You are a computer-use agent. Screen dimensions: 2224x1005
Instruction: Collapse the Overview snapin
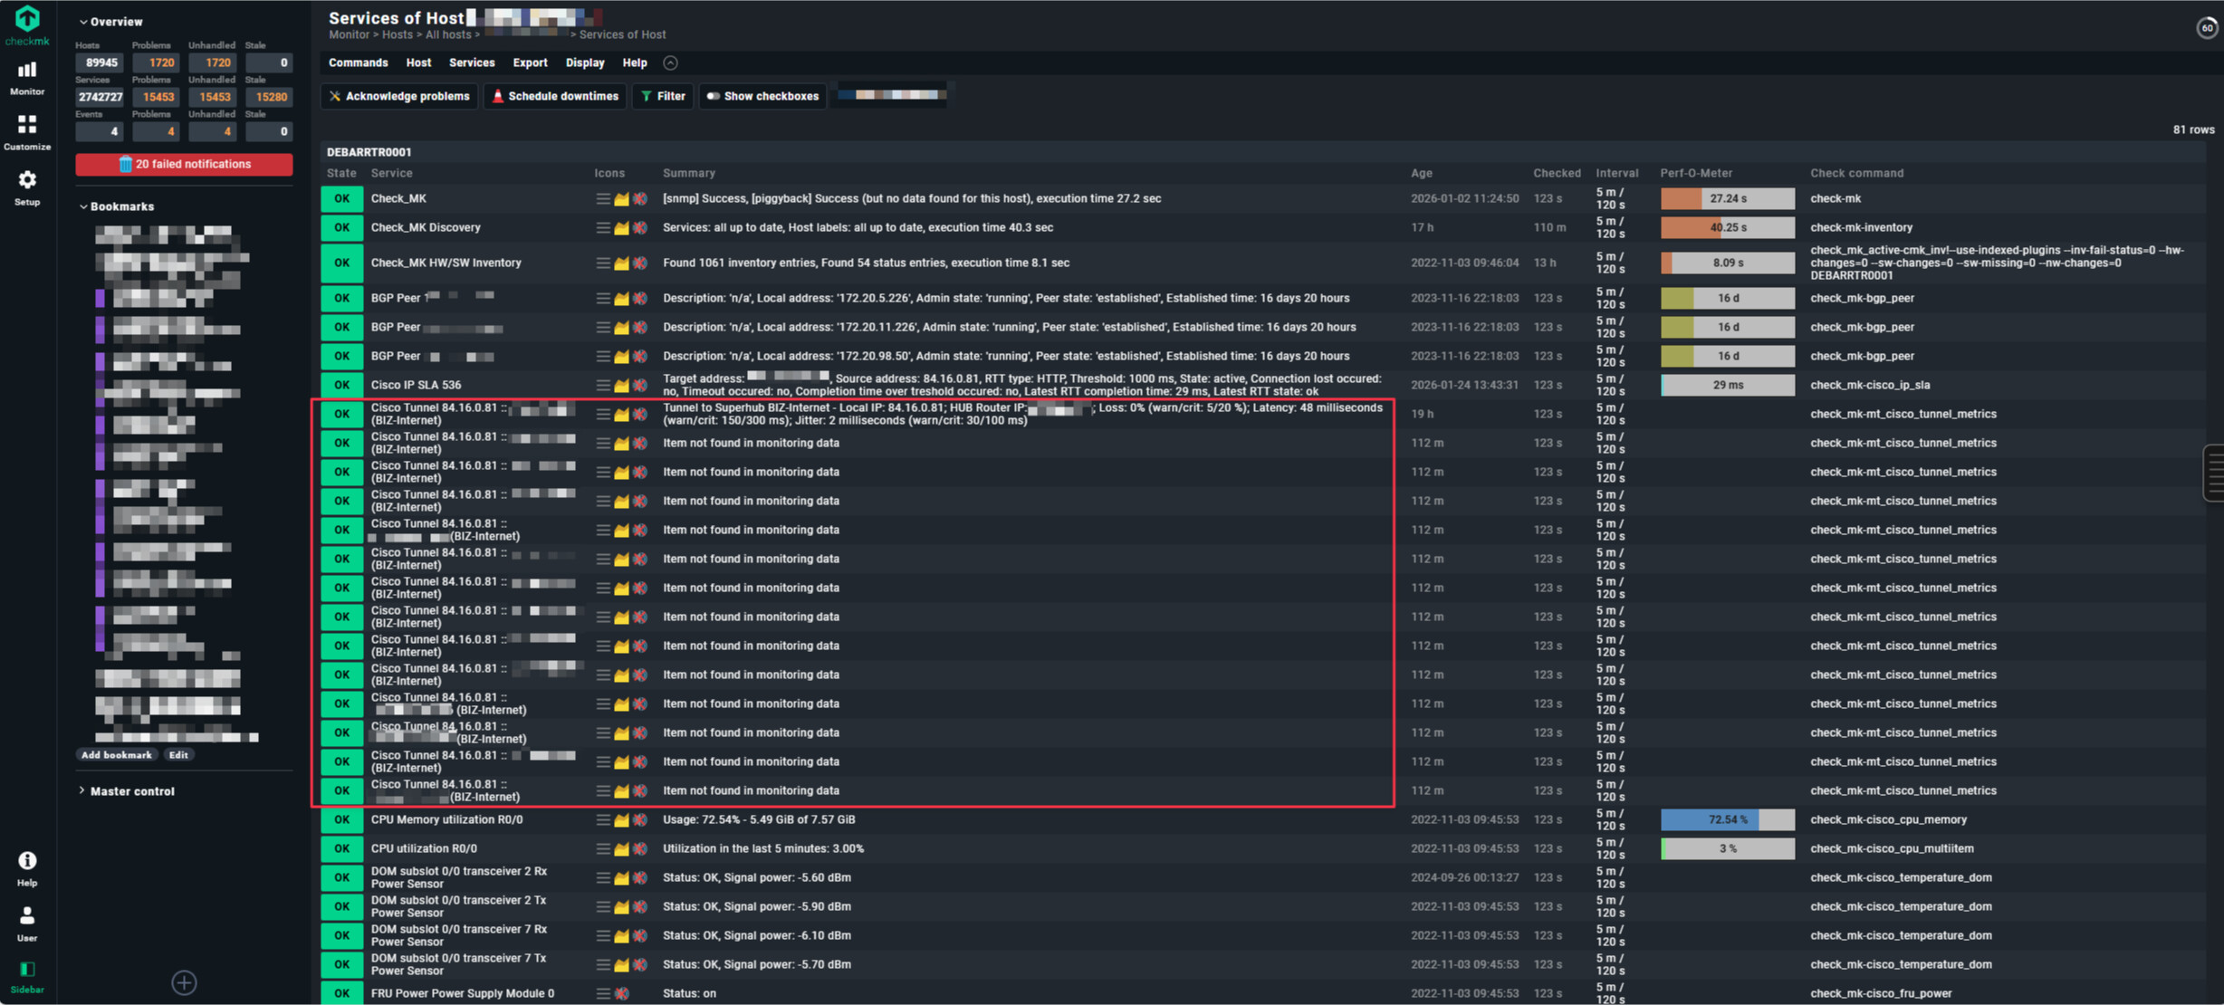[110, 22]
